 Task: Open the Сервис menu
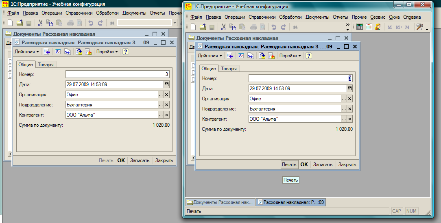[378, 17]
